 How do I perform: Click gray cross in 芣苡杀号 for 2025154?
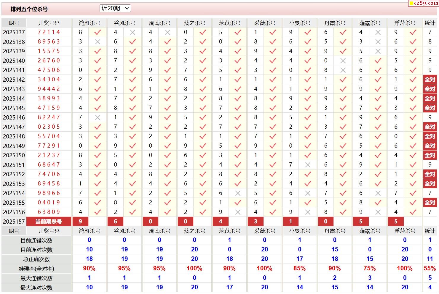(237, 193)
